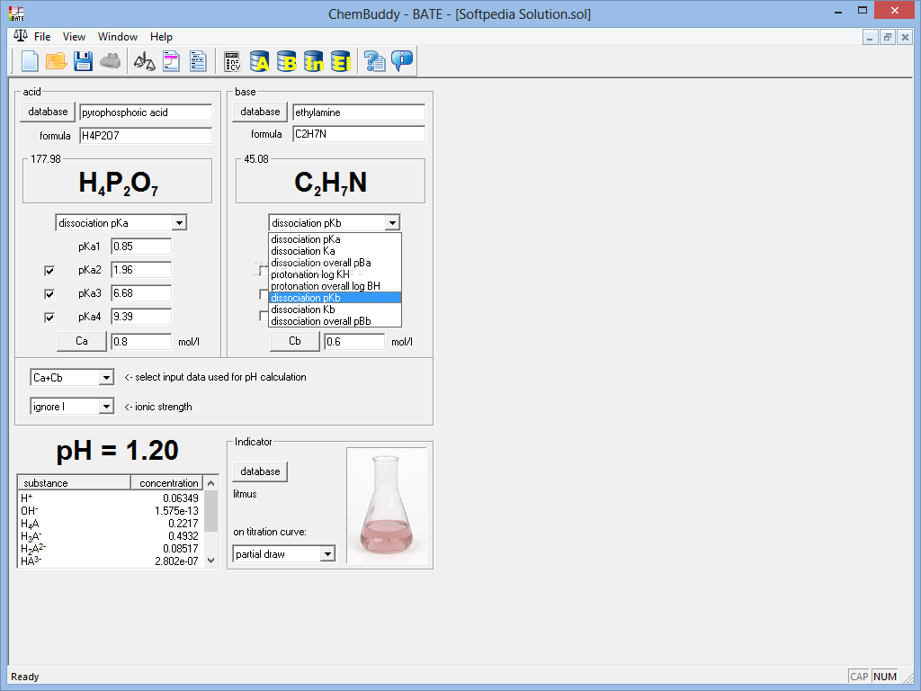Open the n=CV concentration calculator icon
The height and width of the screenshot is (691, 921).
[233, 60]
